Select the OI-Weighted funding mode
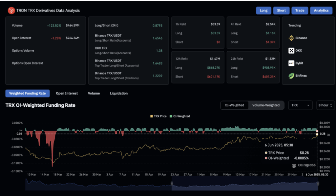 (234, 105)
